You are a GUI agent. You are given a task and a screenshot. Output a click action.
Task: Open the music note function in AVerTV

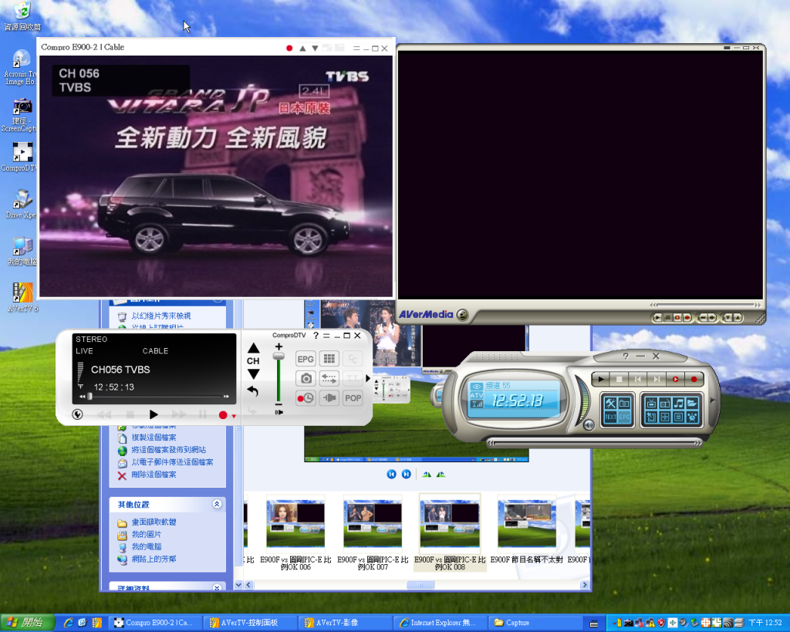tap(678, 403)
